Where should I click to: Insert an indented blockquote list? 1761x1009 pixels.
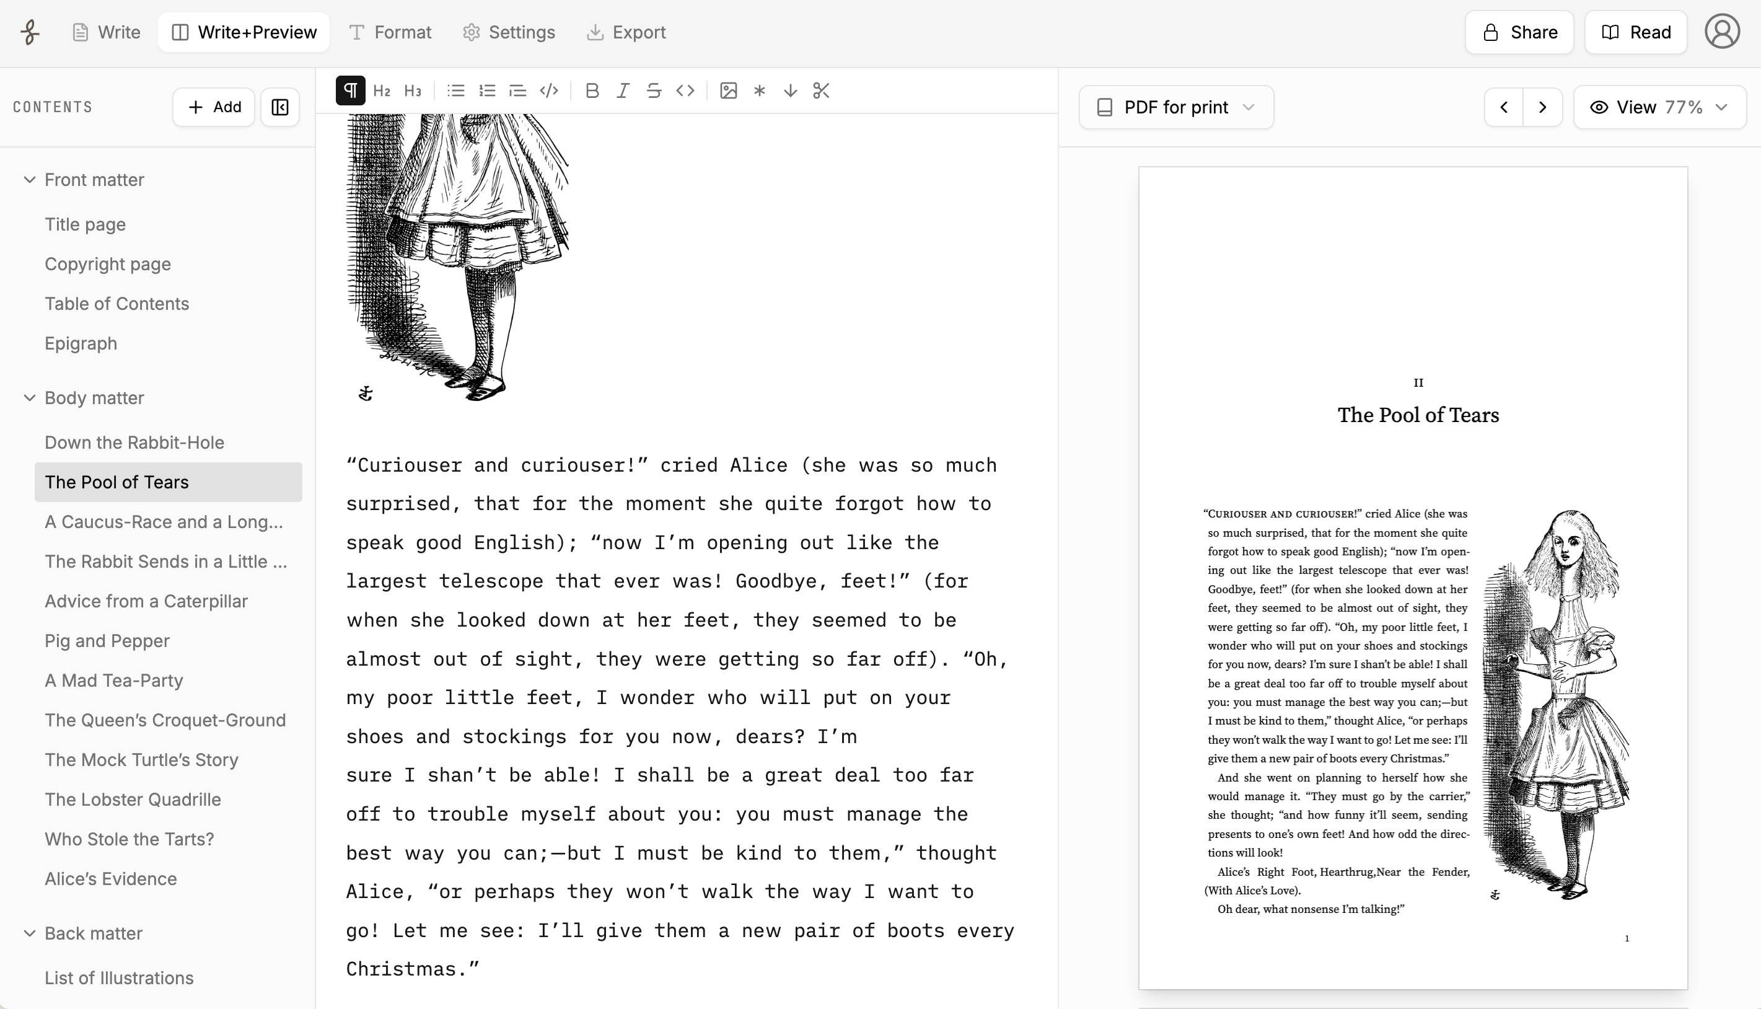coord(517,90)
